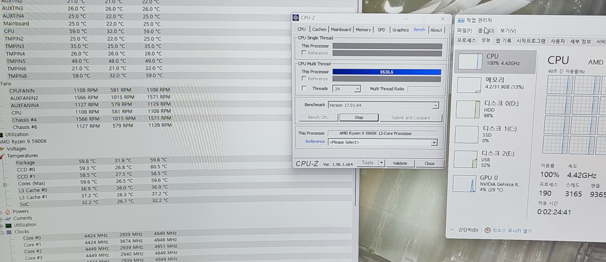The width and height of the screenshot is (606, 262).
Task: Switch to the 세부 정보 tab
Action: tap(580, 41)
